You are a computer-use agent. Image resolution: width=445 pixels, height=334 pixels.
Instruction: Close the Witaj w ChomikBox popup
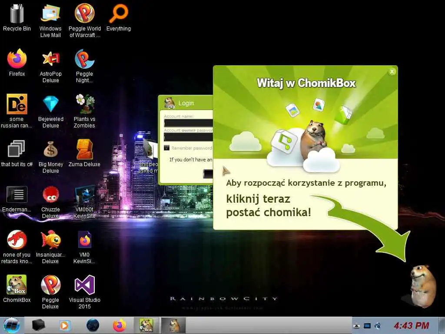point(392,72)
